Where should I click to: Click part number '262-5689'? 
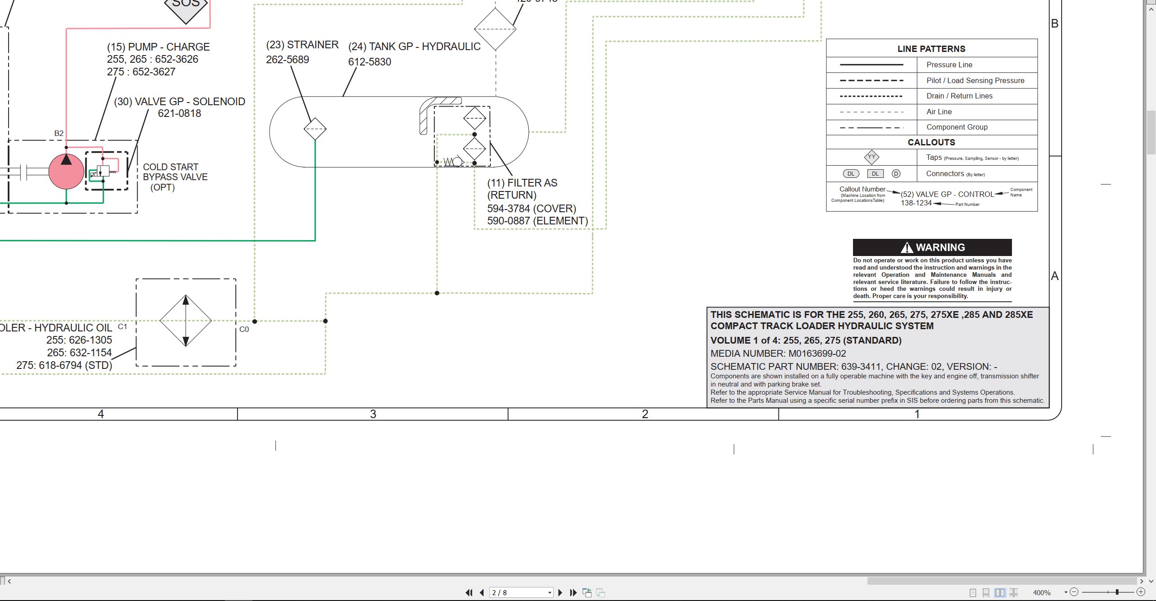(x=287, y=60)
